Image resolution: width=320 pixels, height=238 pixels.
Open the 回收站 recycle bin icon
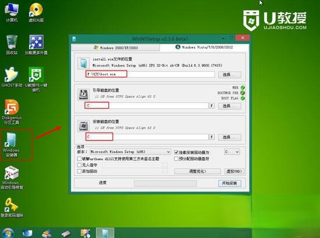tap(12, 45)
